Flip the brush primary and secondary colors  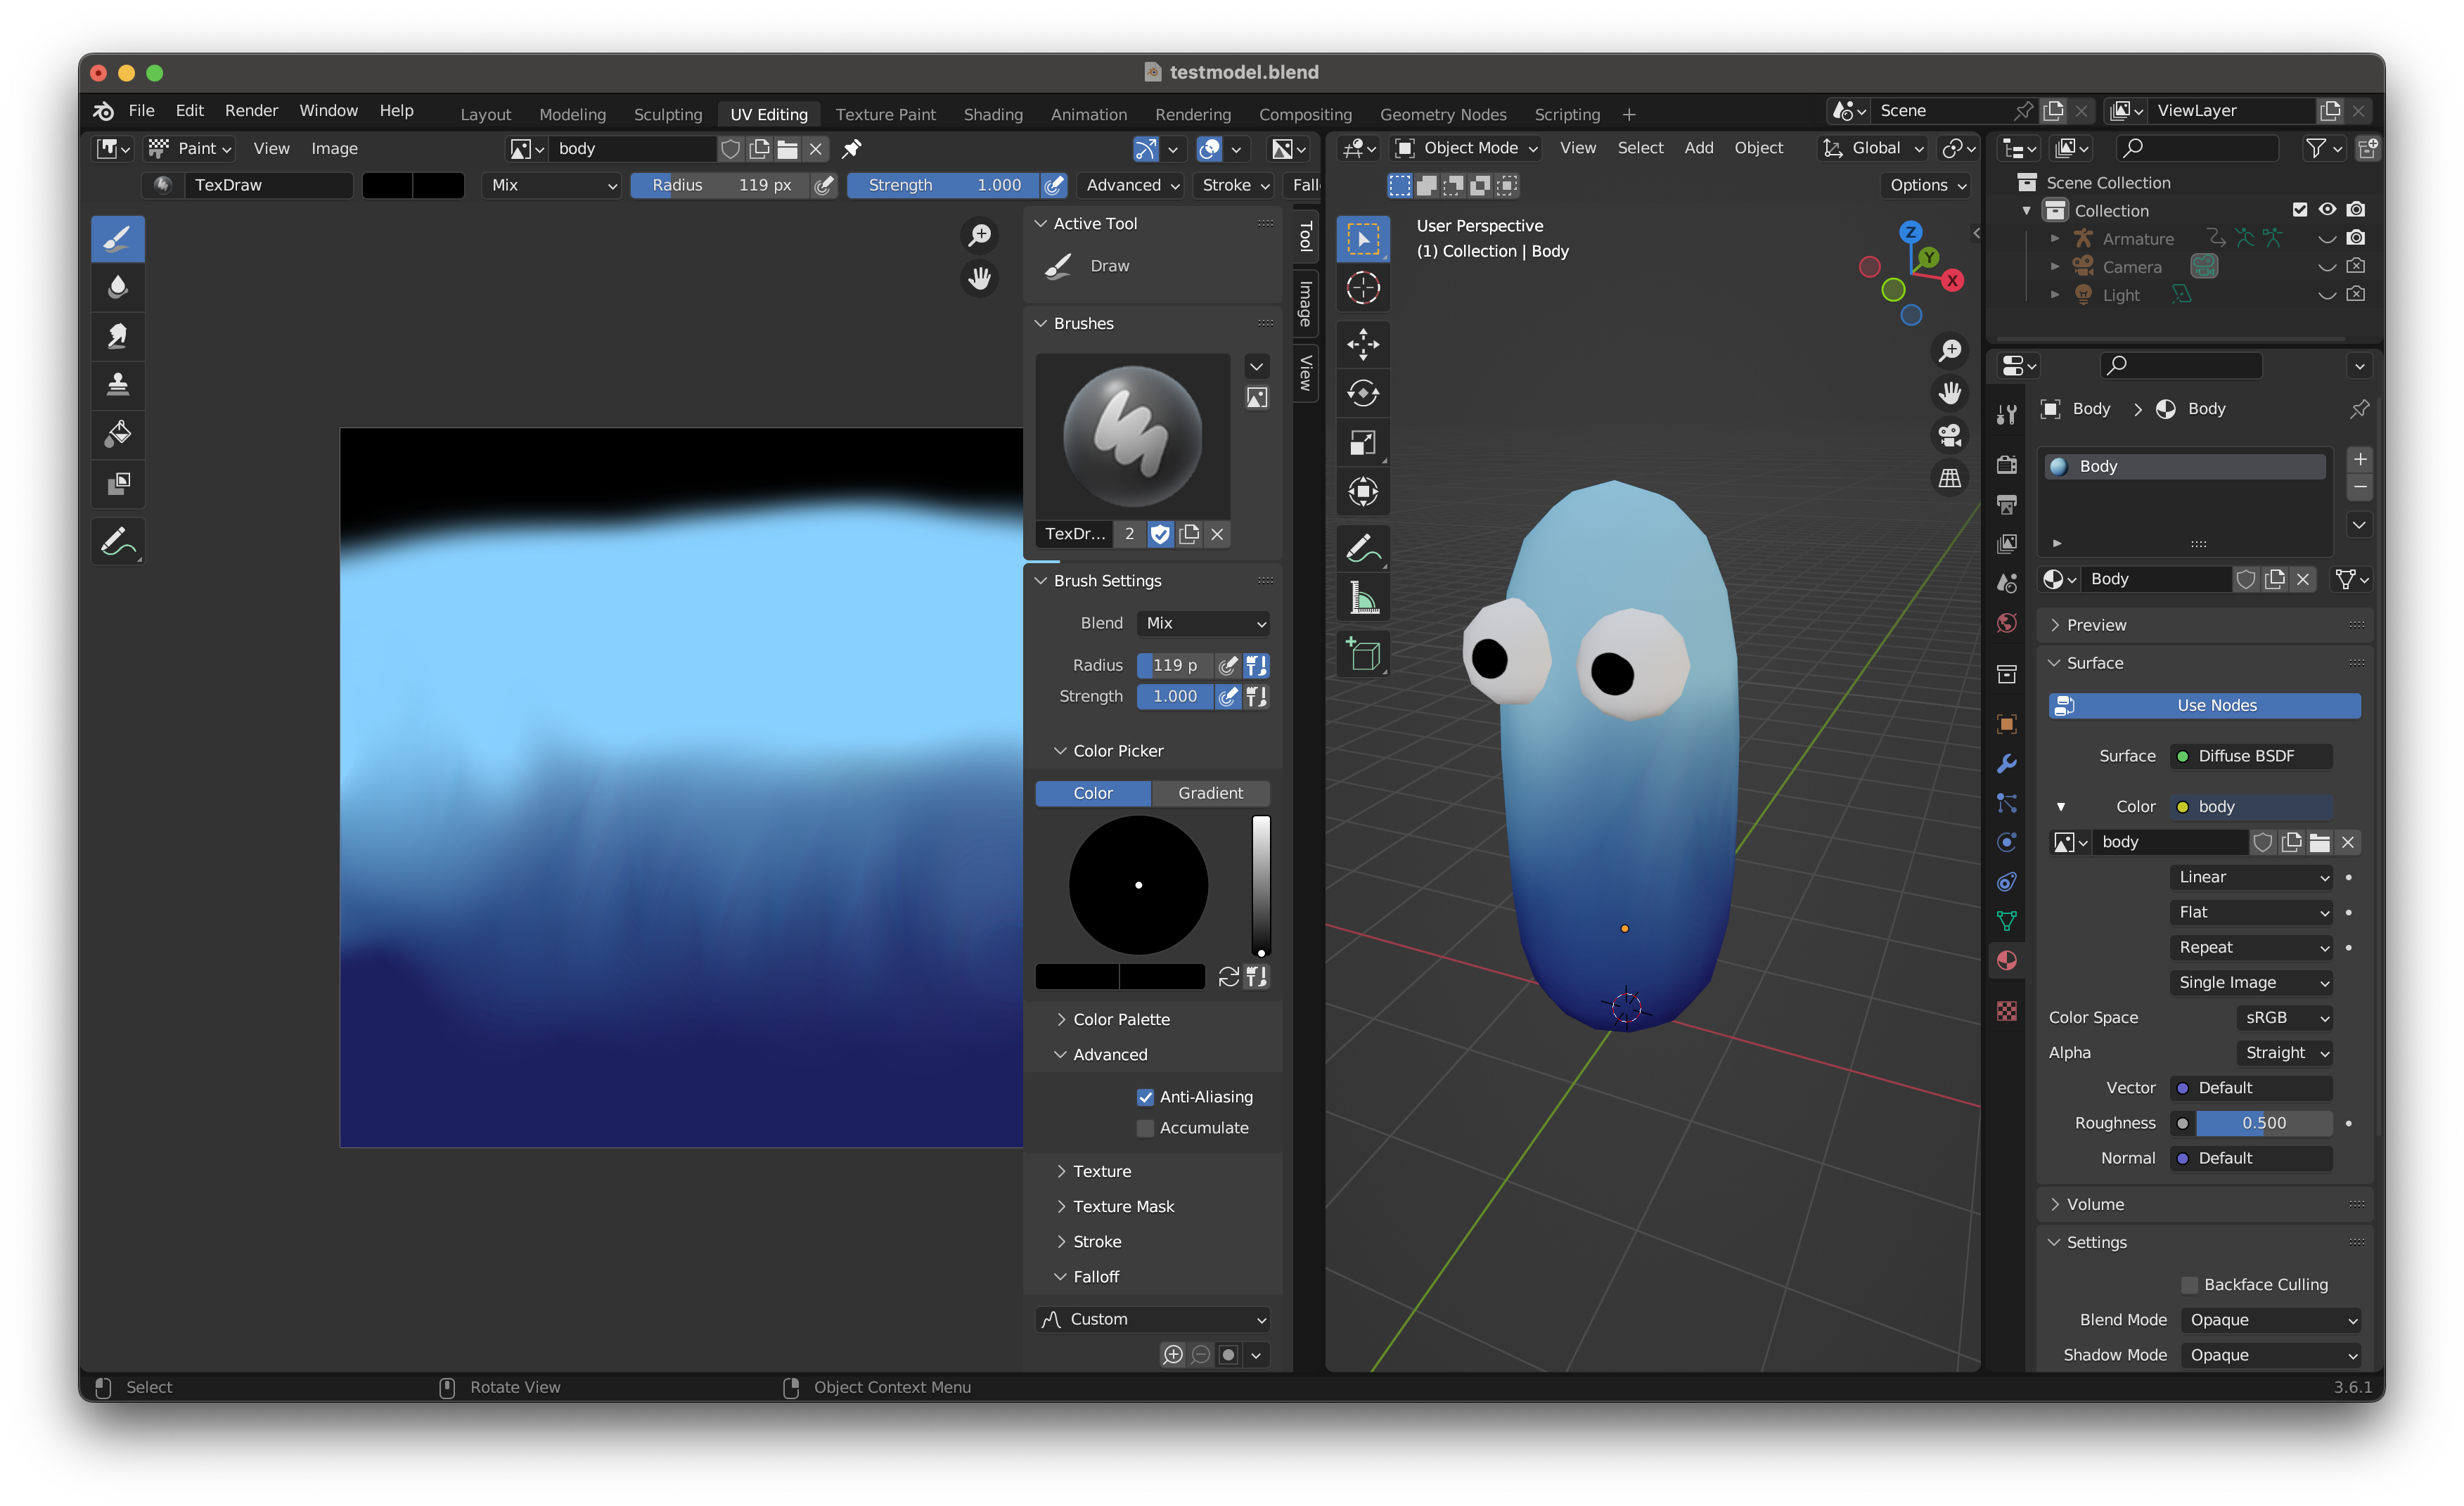pos(1229,976)
